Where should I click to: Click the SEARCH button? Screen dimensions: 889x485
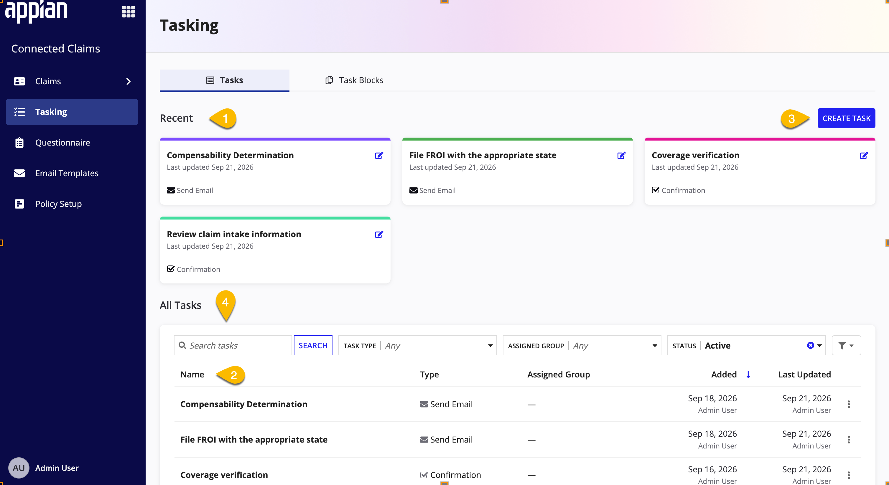[x=313, y=345]
